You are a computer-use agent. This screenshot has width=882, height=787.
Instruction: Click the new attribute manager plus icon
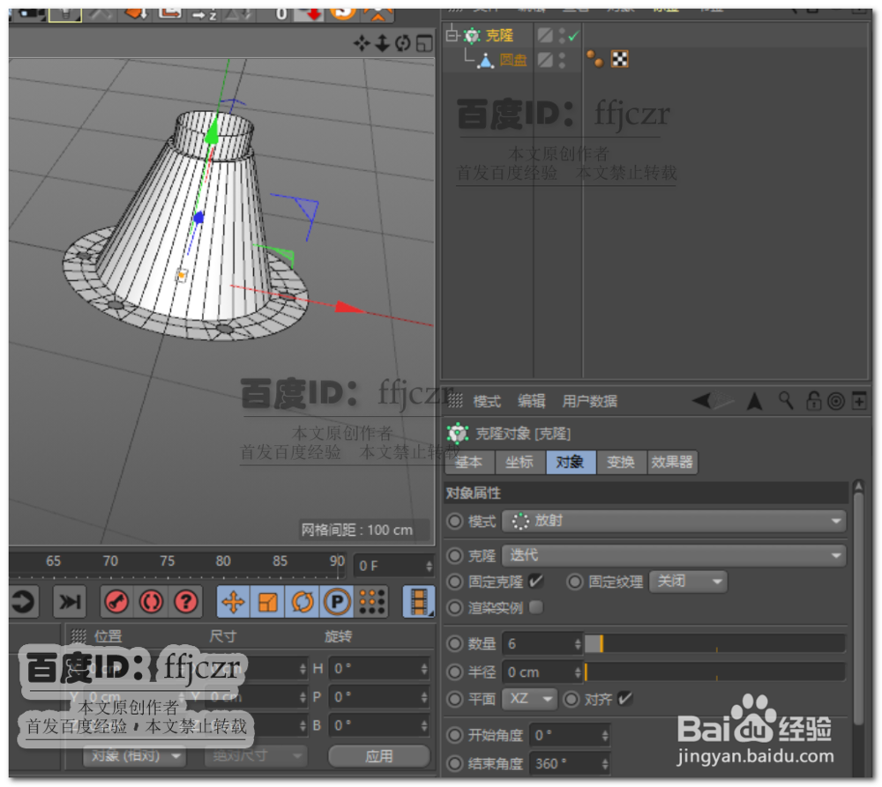click(x=859, y=401)
